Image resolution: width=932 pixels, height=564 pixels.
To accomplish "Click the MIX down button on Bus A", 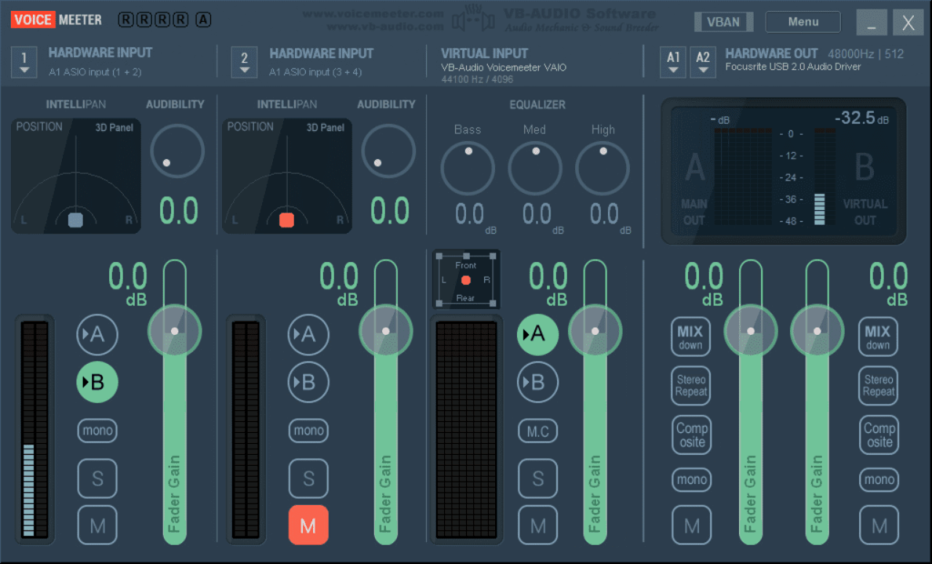I will (691, 336).
